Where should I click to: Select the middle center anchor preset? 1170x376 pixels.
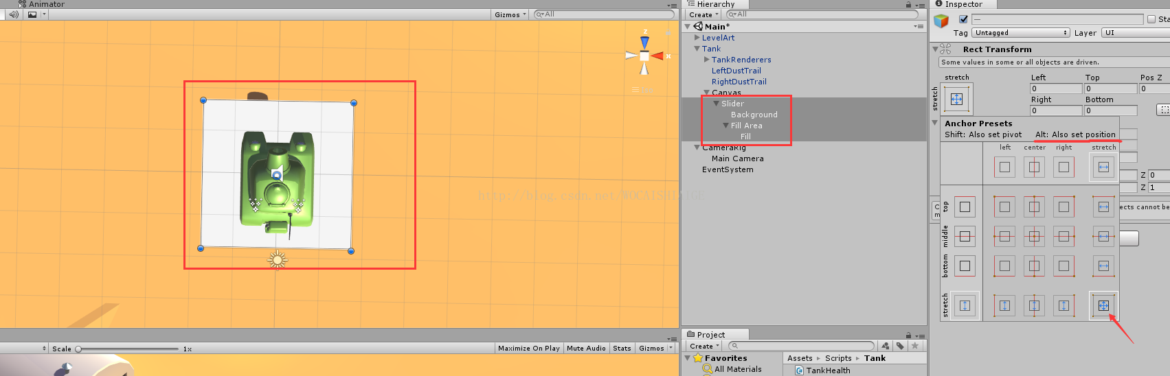1034,236
